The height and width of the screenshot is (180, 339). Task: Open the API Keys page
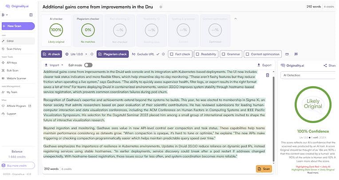pos(12,63)
